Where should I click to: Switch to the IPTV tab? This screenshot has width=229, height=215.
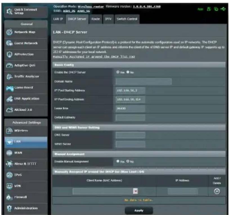tap(108, 19)
